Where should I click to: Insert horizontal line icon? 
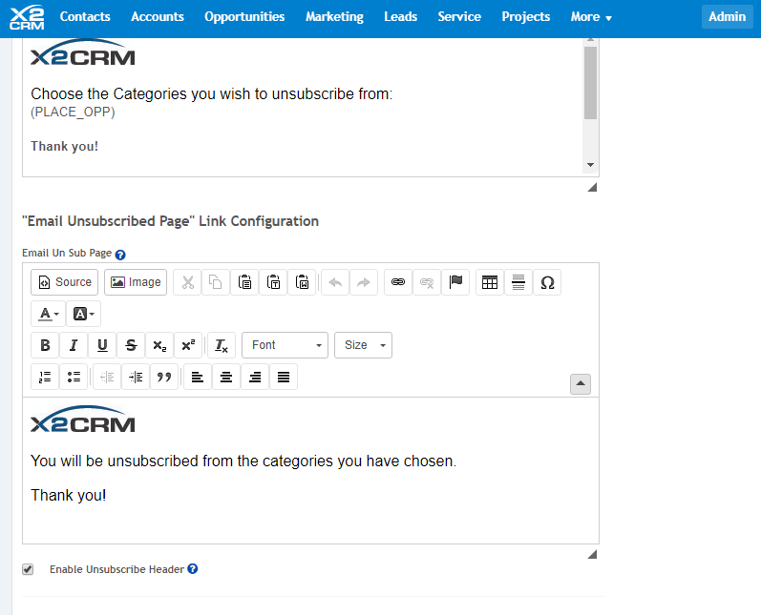click(x=518, y=282)
